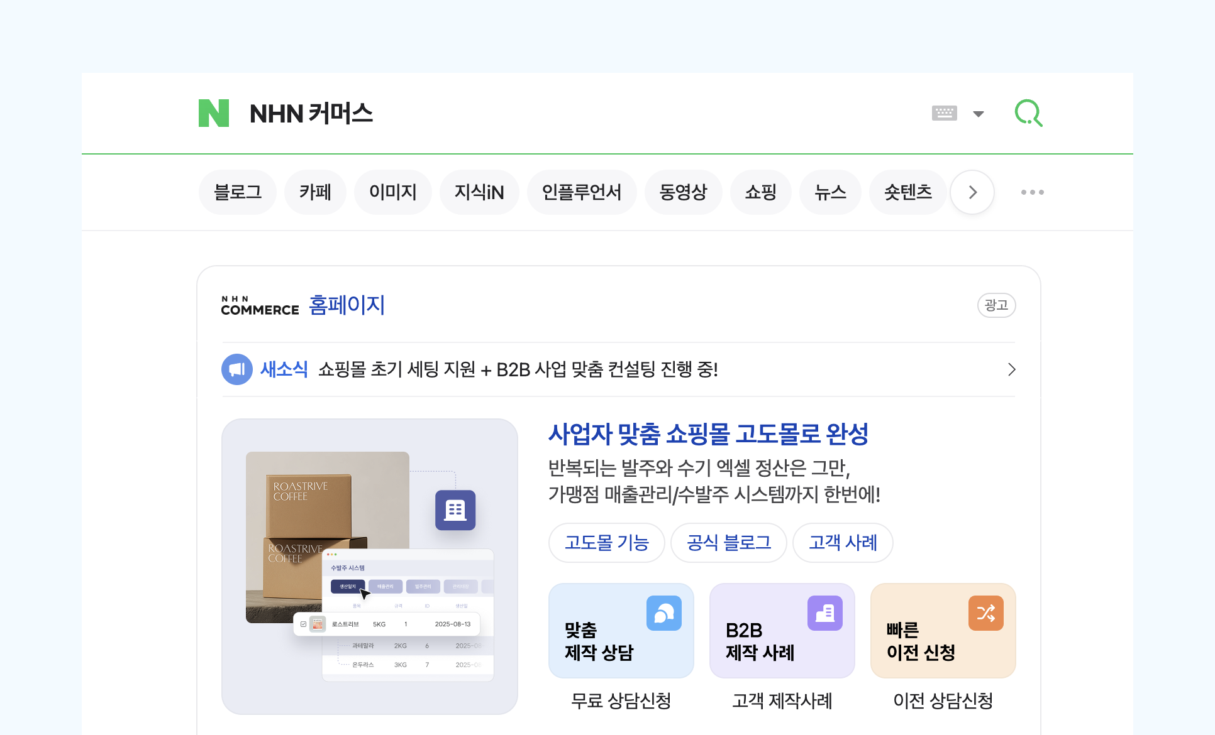This screenshot has height=735, width=1215.
Task: Select the 동영상 tab
Action: click(683, 192)
